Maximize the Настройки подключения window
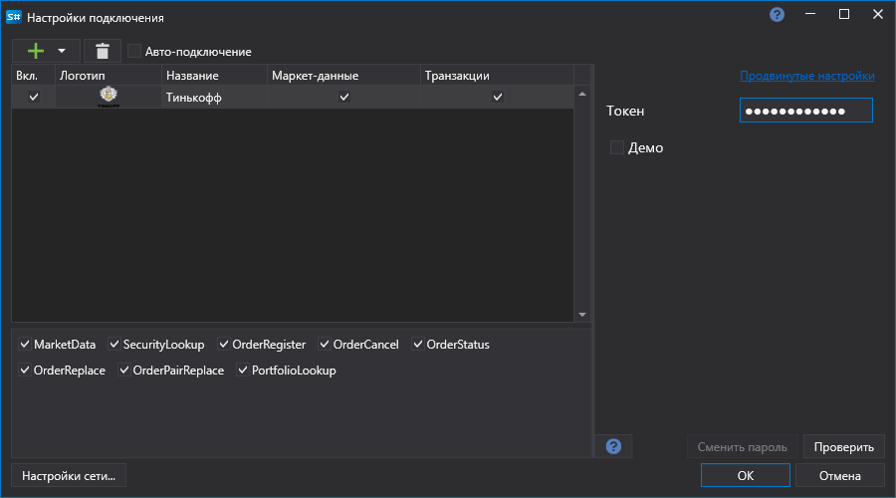Screen dimensions: 896x498 (x=844, y=14)
